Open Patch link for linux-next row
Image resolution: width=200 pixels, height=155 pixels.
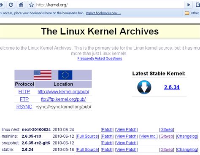click(107, 130)
